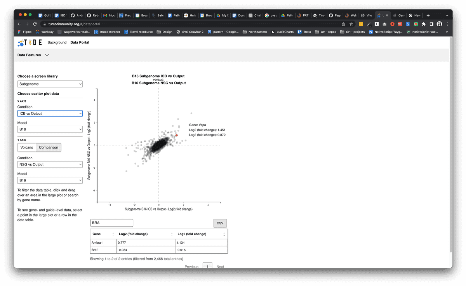Bookmark this page with the star icon
The image size is (466, 286).
pos(351,24)
